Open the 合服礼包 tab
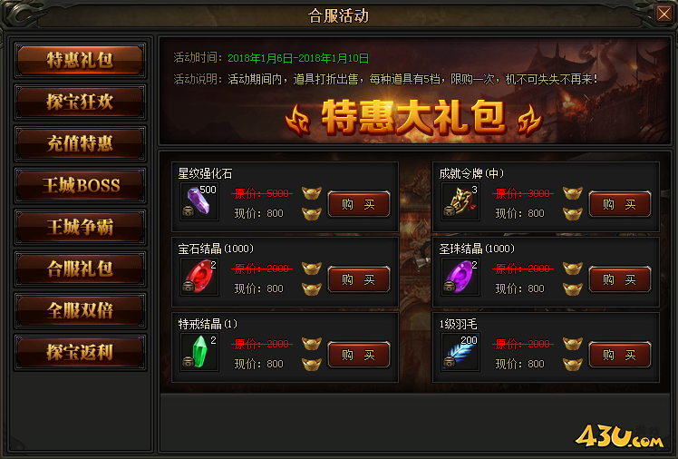The width and height of the screenshot is (678, 459). 81,269
